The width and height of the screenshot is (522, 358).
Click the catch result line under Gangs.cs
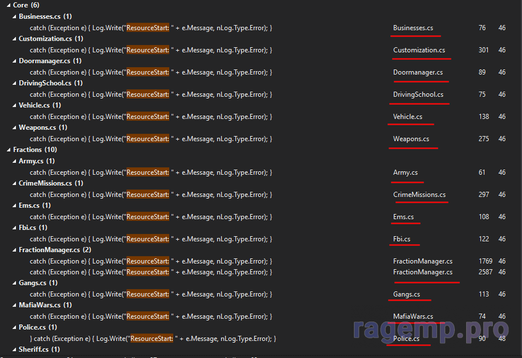tap(150, 294)
